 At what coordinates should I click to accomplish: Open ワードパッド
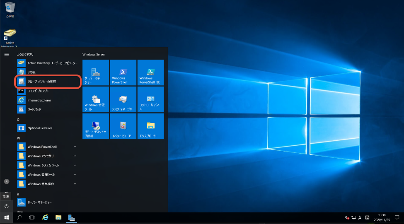coord(48,109)
